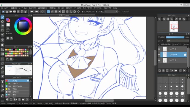Pop out the ブラシサイズ panel

click(x=186, y=75)
